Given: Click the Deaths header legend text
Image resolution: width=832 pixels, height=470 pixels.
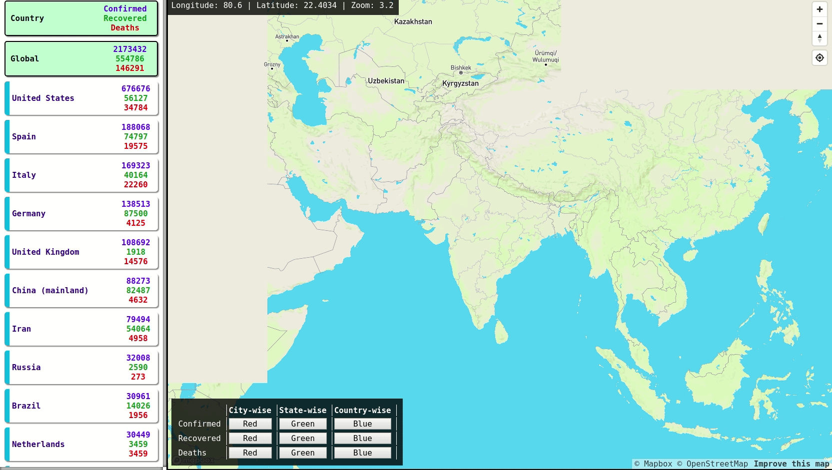Looking at the screenshot, I should [x=125, y=28].
